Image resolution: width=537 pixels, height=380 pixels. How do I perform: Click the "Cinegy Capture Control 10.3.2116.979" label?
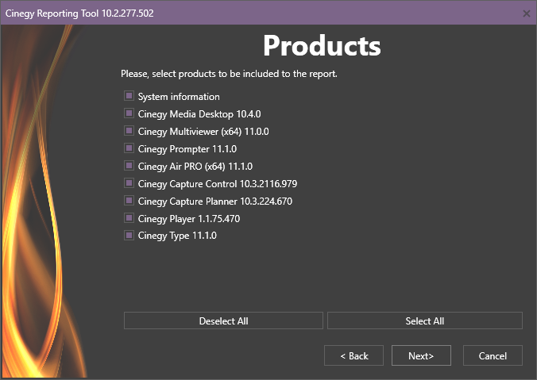coord(218,184)
